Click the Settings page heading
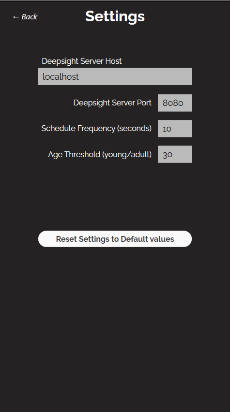The width and height of the screenshot is (230, 412). (x=115, y=16)
